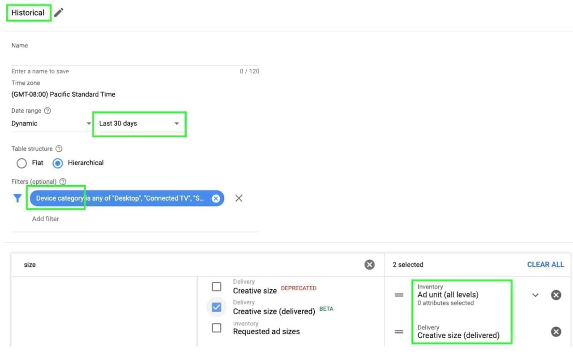This screenshot has width=573, height=352.
Task: Check the deprecated Creative size checkbox
Action: (x=217, y=287)
